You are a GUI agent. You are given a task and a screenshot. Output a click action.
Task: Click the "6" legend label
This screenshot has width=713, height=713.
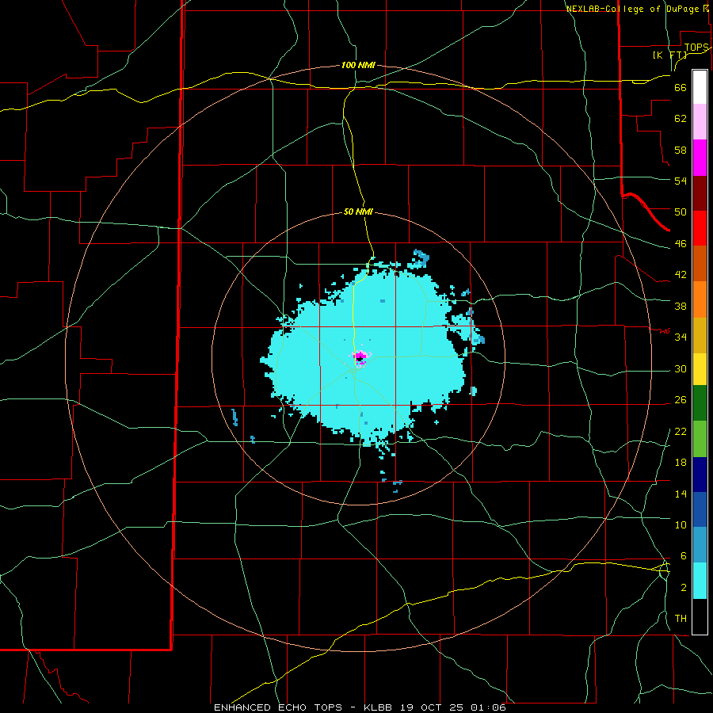[683, 556]
